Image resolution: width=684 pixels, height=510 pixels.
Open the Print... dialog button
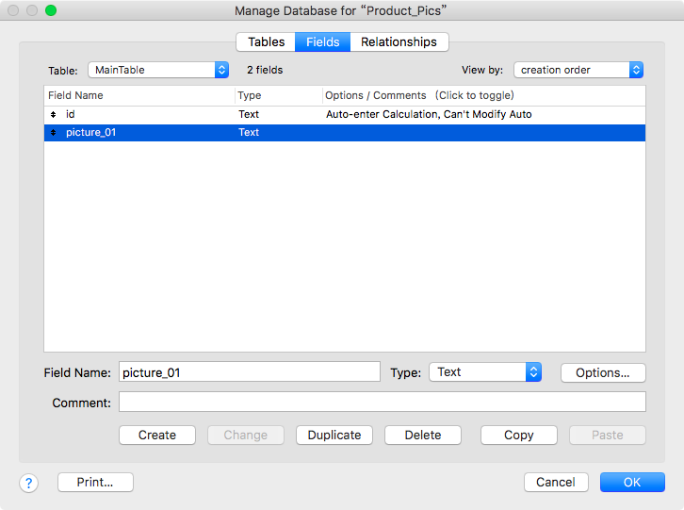coord(95,482)
